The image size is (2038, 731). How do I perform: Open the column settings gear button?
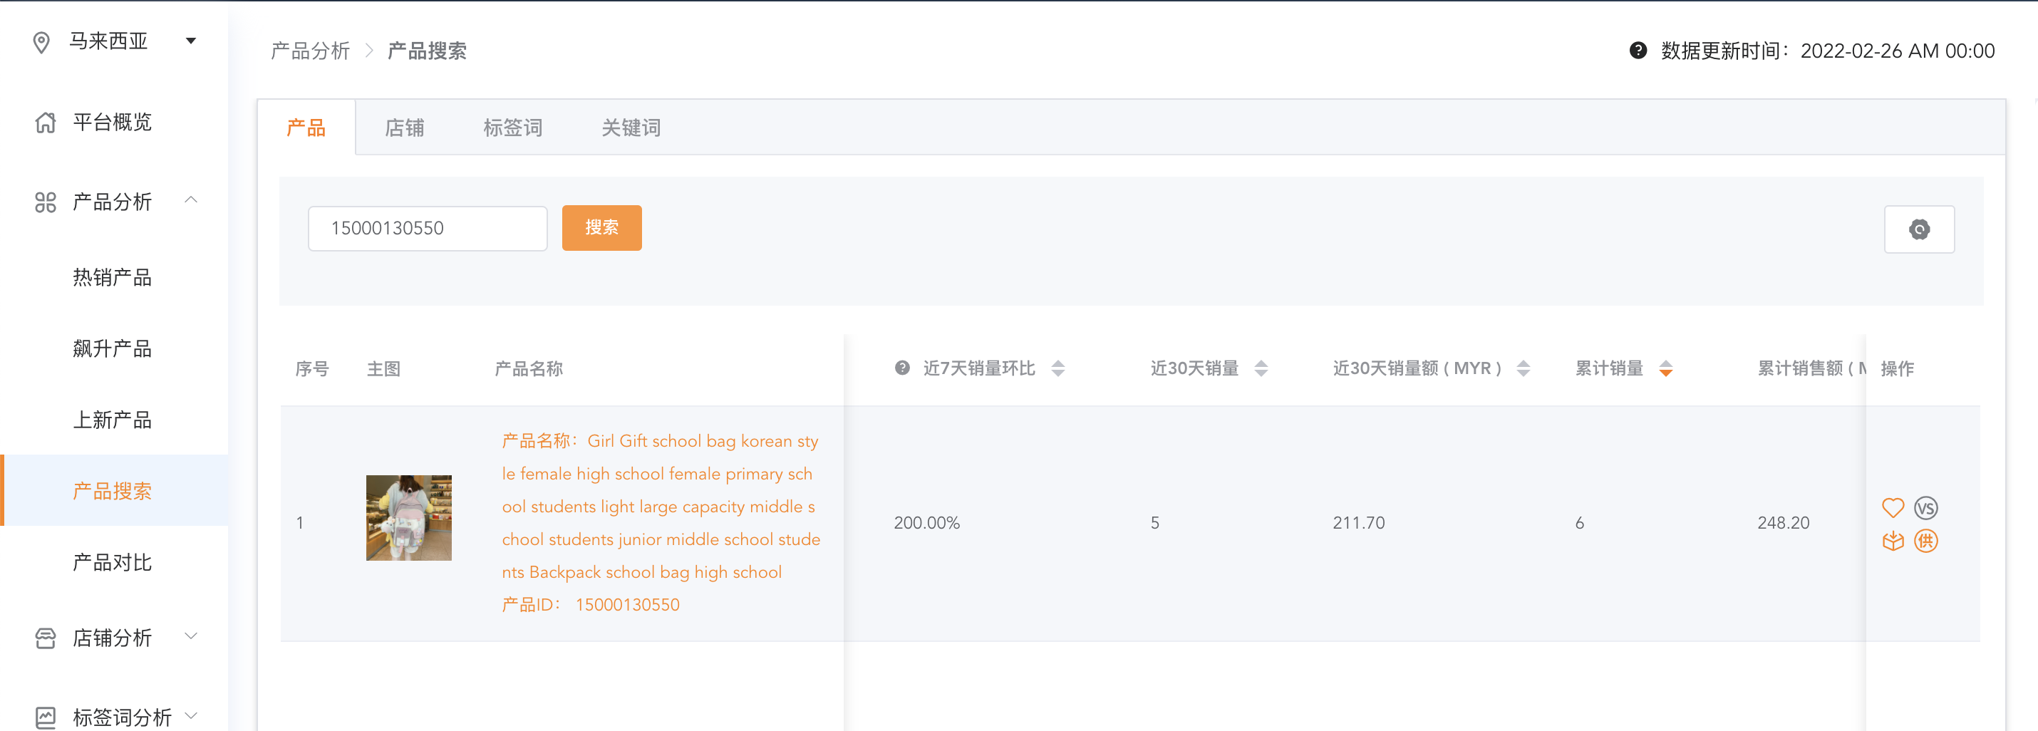1919,229
